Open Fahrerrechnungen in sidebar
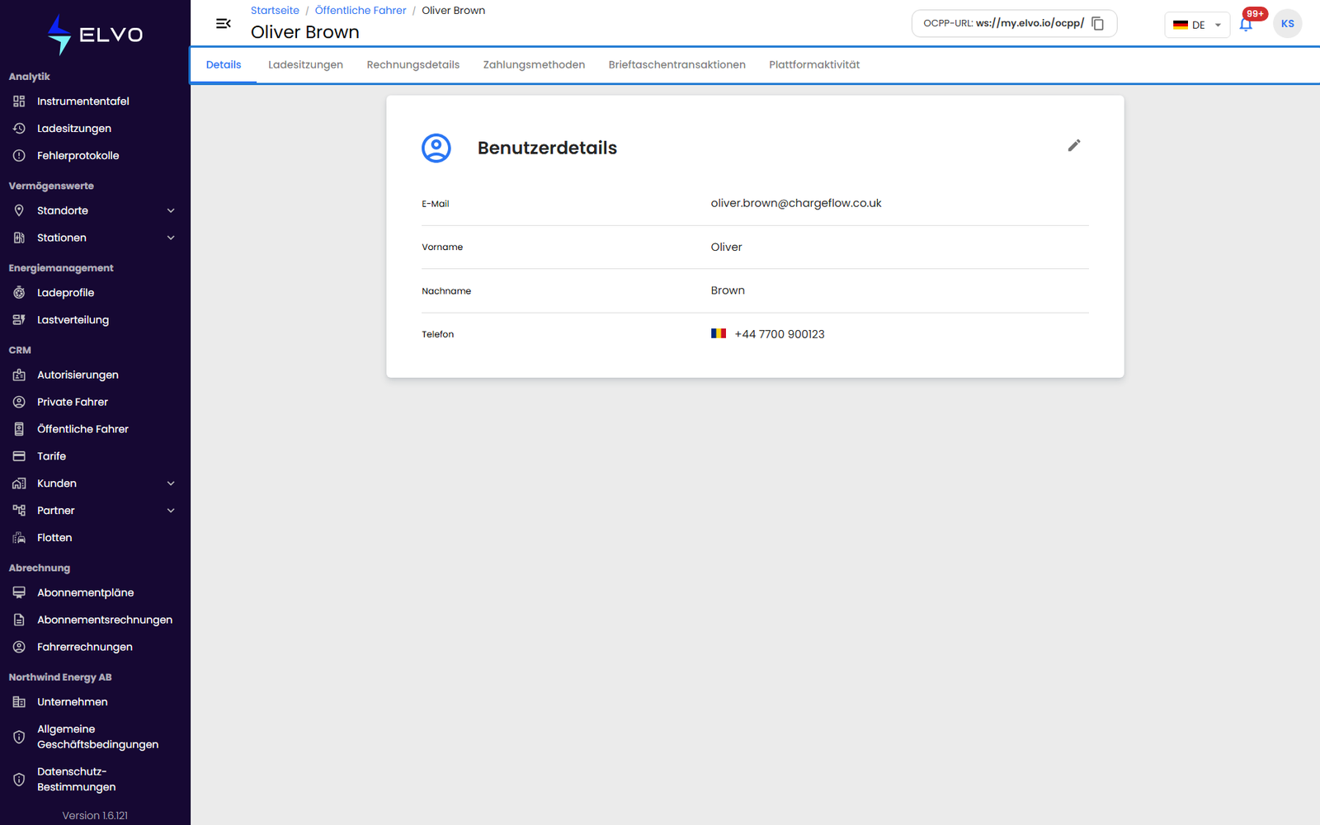Viewport: 1320px width, 825px height. 85,647
